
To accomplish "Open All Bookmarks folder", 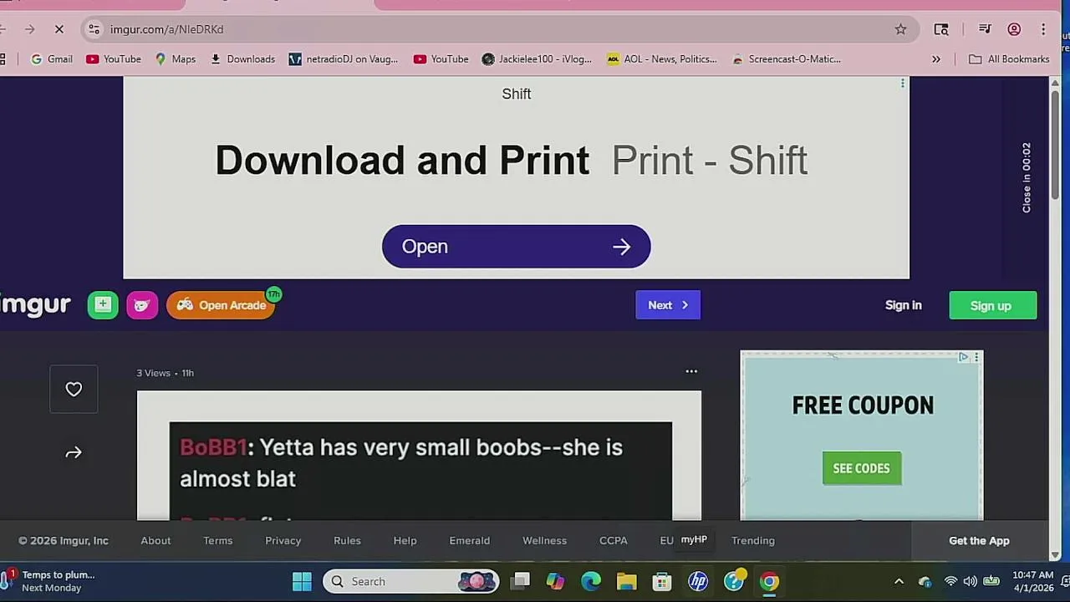I will [x=1009, y=59].
